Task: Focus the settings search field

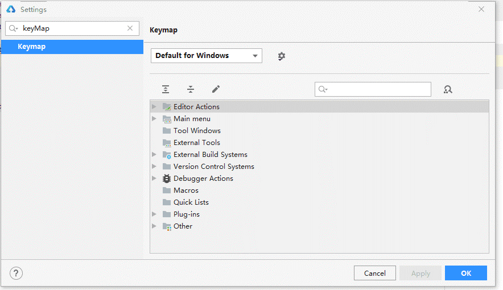Action: coord(72,28)
